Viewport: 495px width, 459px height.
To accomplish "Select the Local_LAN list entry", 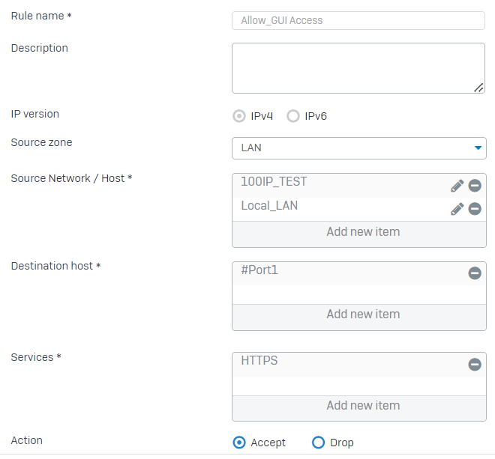I will 269,205.
